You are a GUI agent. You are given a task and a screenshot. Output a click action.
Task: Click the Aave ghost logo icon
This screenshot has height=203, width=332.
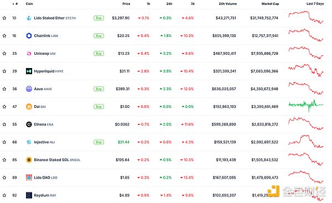(x=29, y=89)
